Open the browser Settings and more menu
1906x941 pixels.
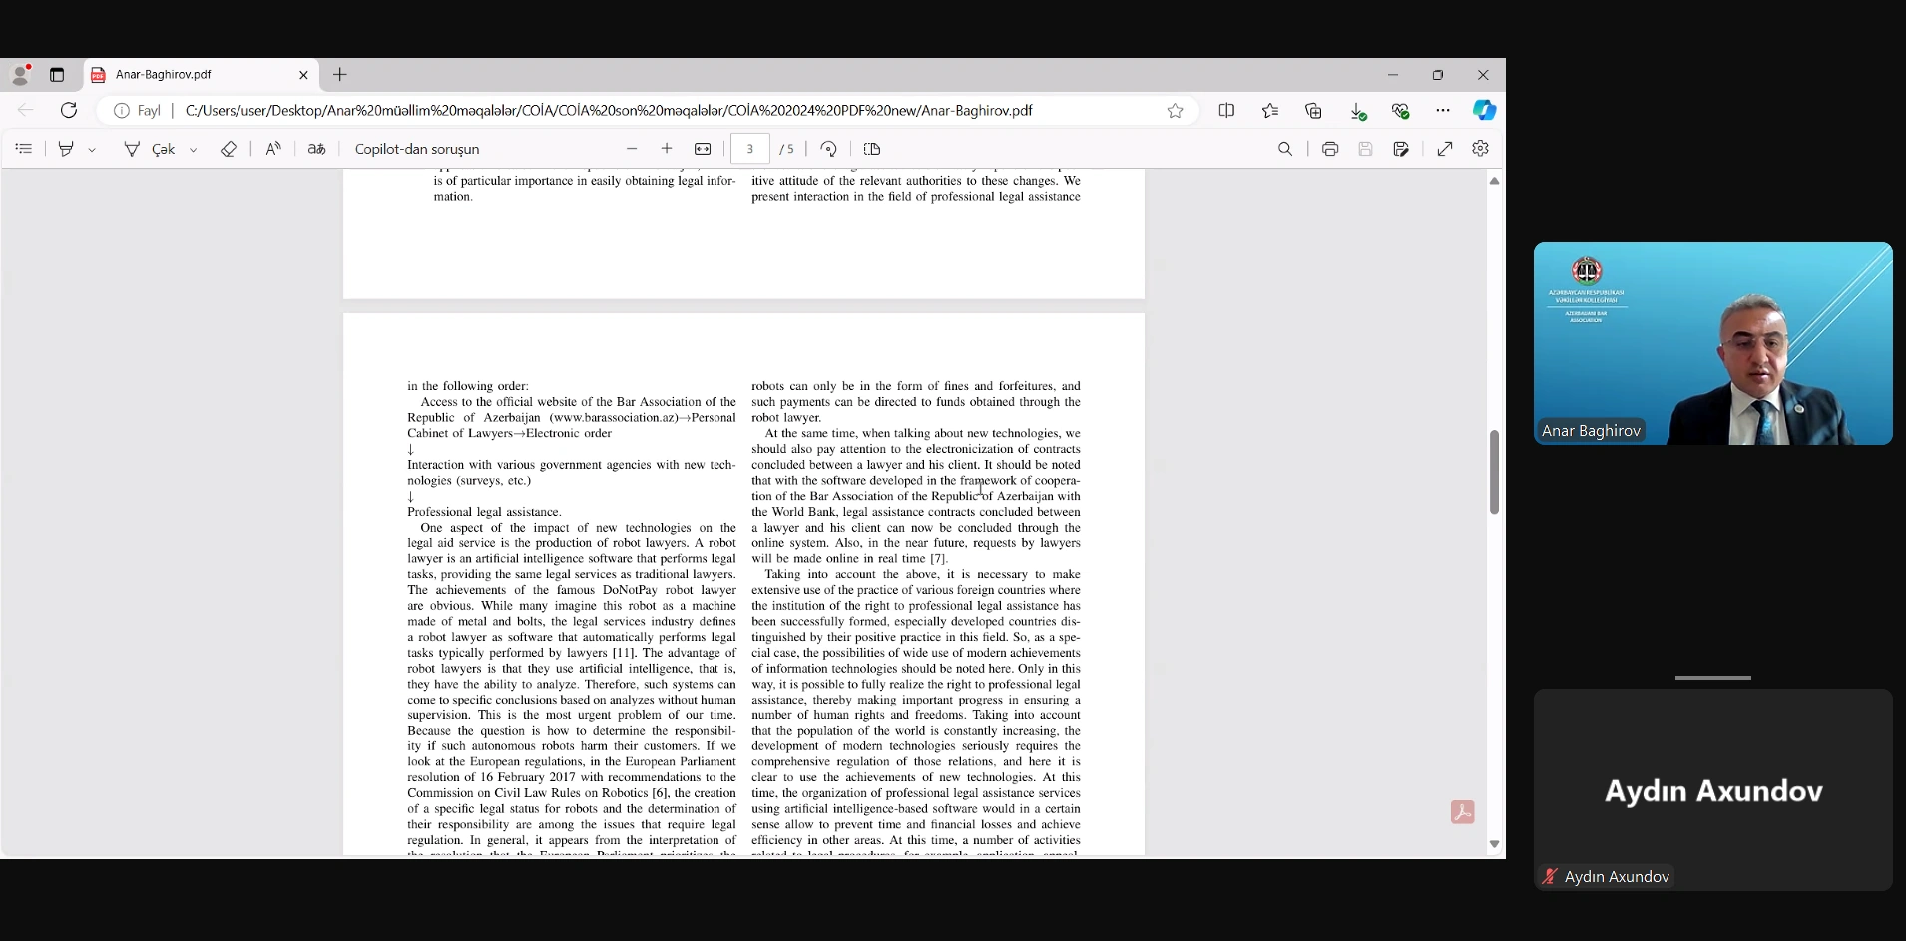pos(1443,111)
